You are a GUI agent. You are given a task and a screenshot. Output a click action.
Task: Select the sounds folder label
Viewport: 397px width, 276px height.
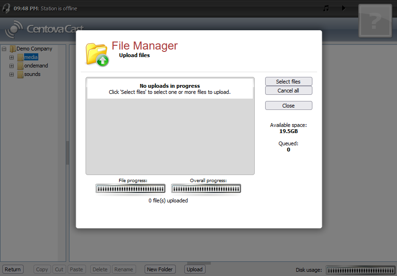tap(32, 74)
